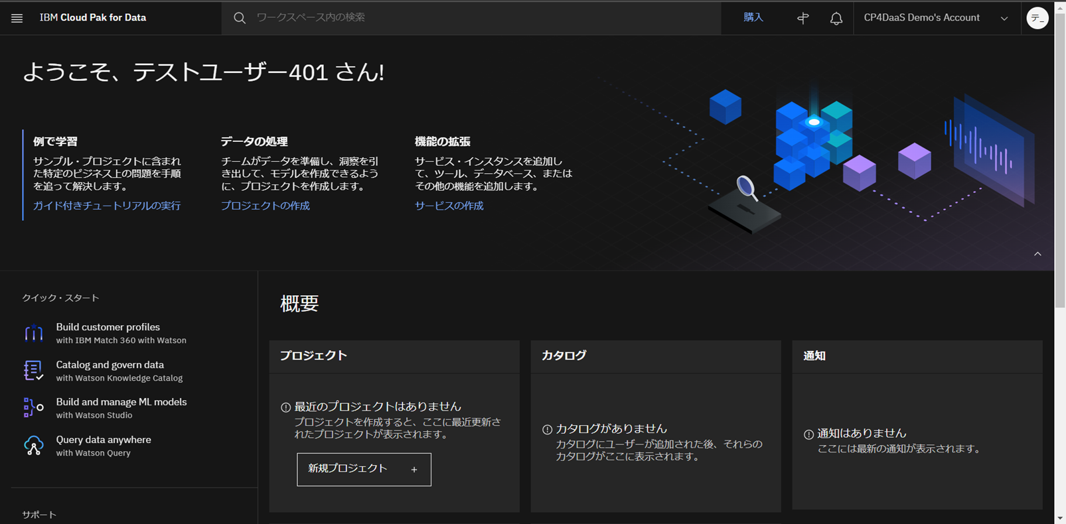1066x524 pixels.
Task: Click the Build customer profiles icon
Action: (33, 333)
